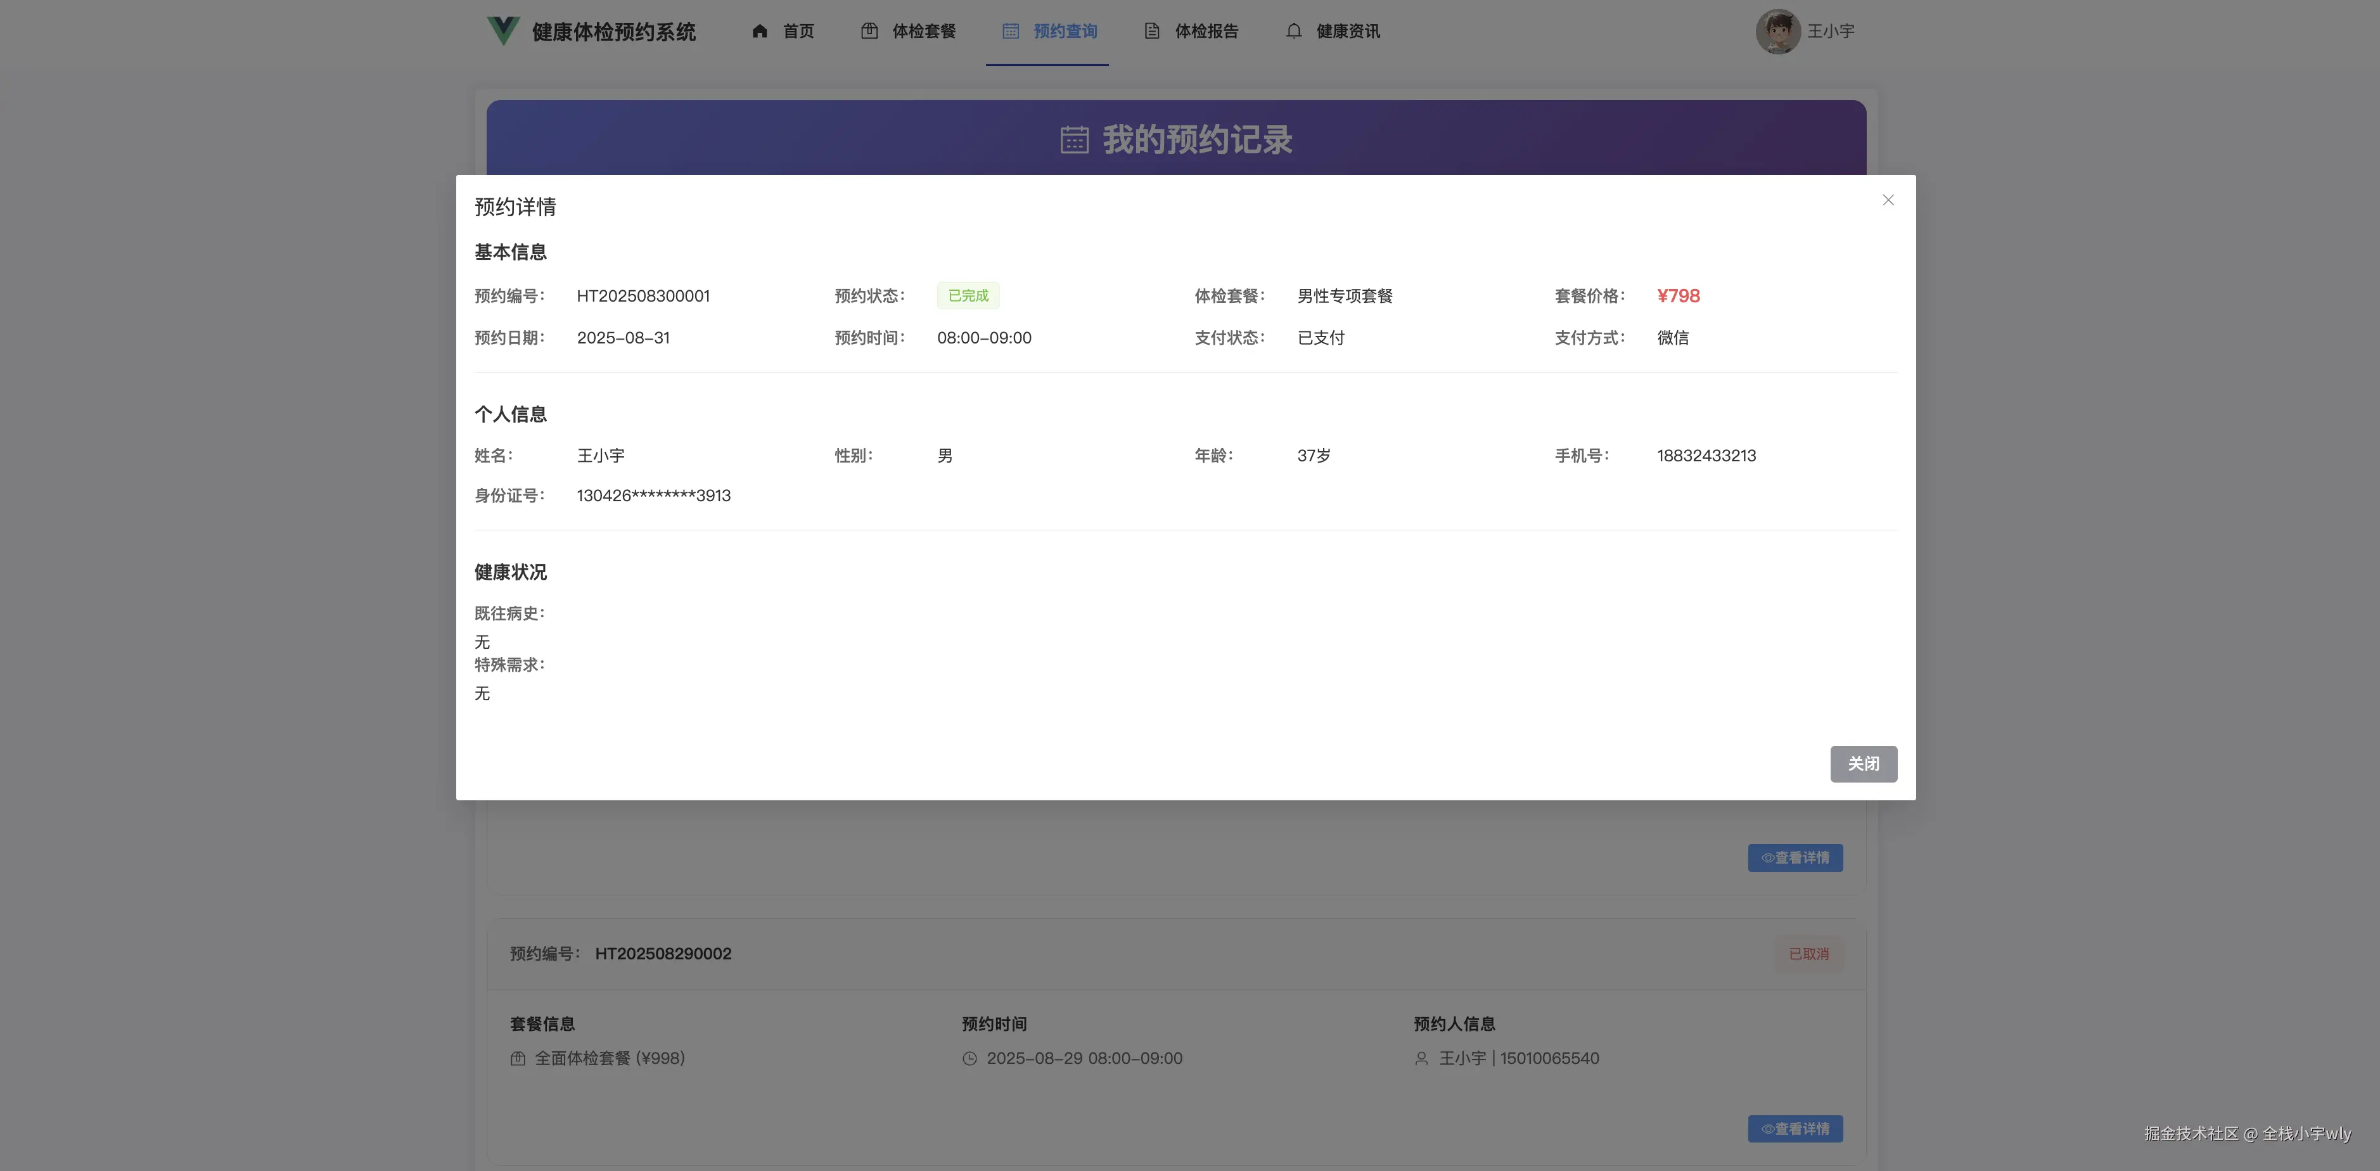Viewport: 2380px width, 1171px height.
Task: Open the user avatar menu for 王小宇
Action: tap(1779, 30)
